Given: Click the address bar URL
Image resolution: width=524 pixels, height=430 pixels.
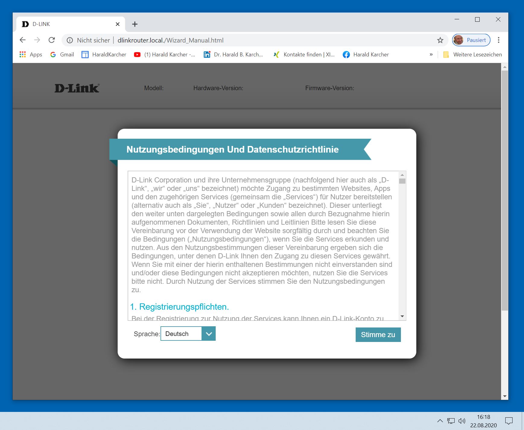Looking at the screenshot, I should point(170,40).
